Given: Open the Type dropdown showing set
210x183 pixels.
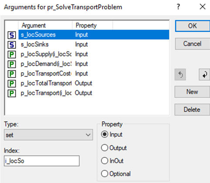Looking at the screenshot, I should point(48,135).
